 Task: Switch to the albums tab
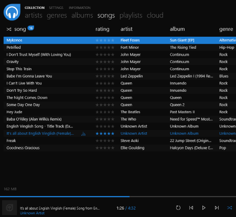click(x=82, y=15)
